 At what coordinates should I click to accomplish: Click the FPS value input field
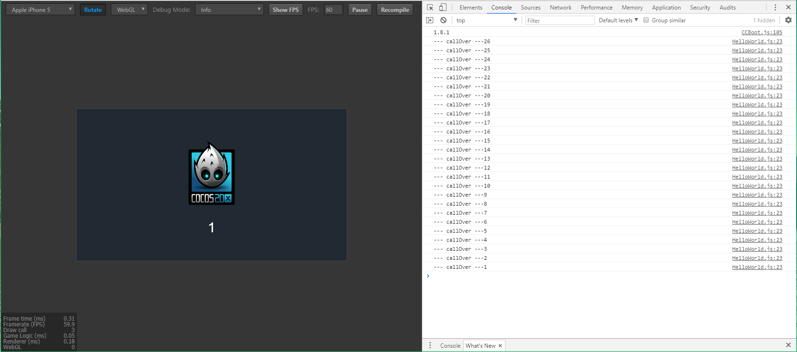(x=333, y=10)
